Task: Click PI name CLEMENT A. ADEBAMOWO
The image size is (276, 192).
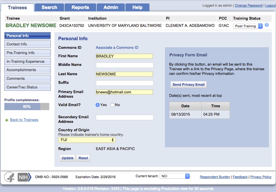Action: pyautogui.click(x=190, y=26)
